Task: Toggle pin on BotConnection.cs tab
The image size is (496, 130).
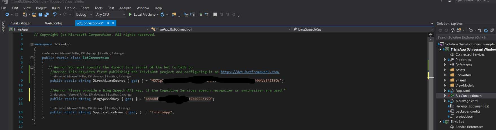Action: click(108, 23)
